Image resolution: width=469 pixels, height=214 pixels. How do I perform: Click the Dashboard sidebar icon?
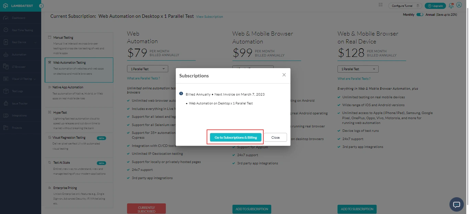[x=6, y=18]
